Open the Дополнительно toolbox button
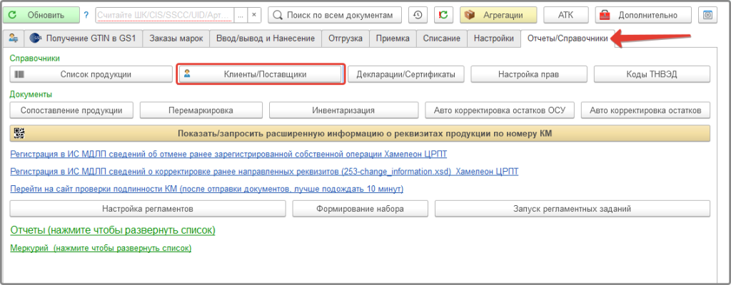 [643, 15]
